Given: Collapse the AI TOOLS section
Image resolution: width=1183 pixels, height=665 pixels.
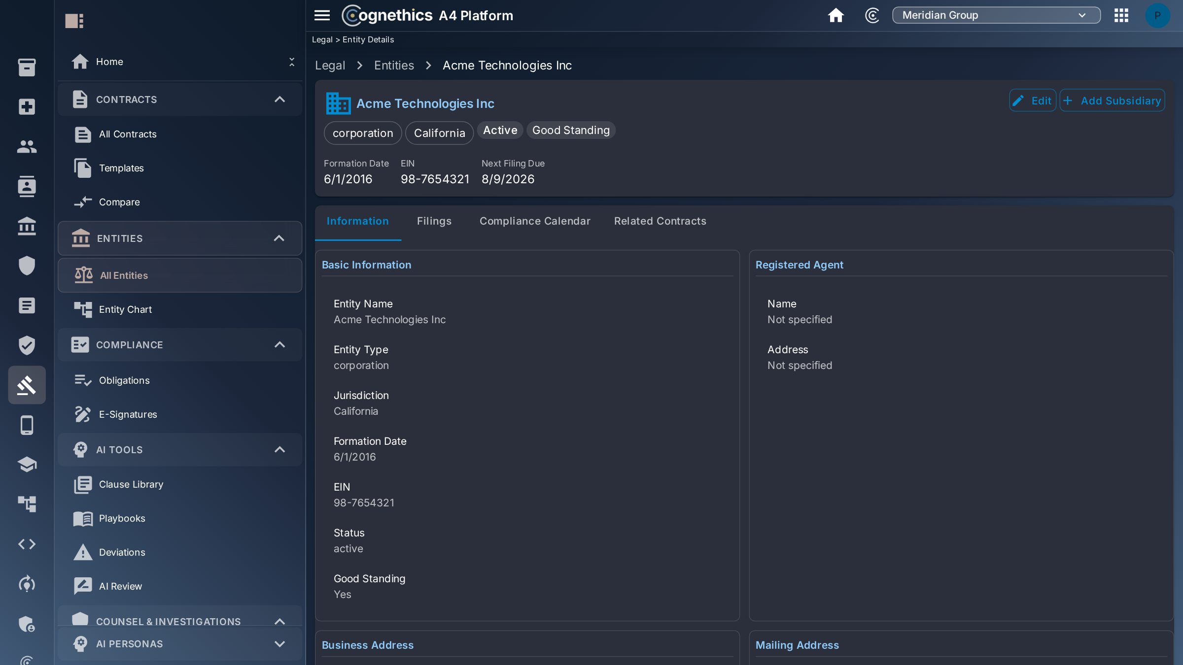Looking at the screenshot, I should [279, 450].
